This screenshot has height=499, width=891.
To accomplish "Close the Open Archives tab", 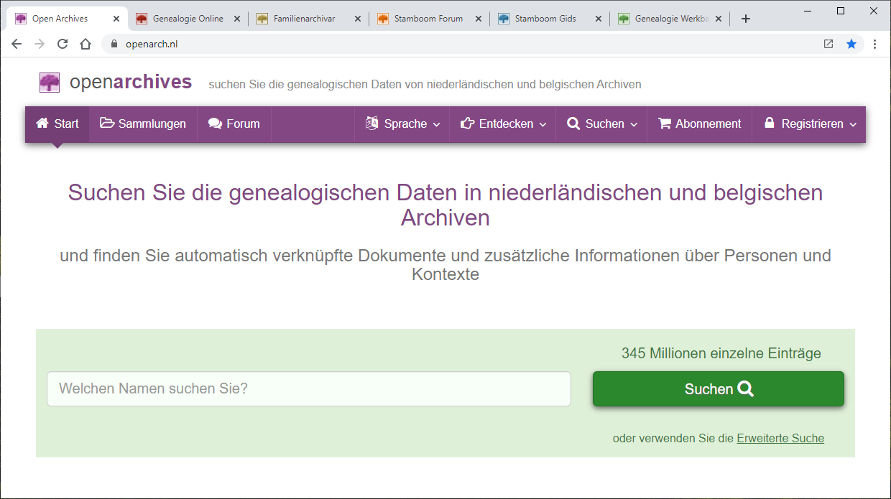I will click(116, 19).
